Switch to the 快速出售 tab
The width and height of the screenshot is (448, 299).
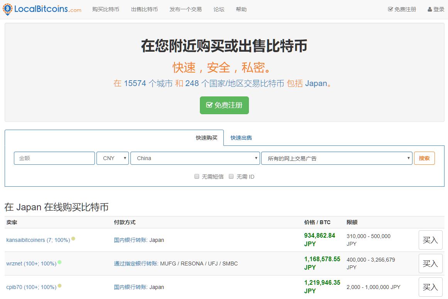[x=241, y=138]
